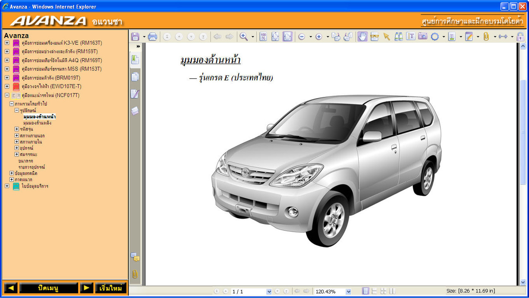This screenshot has width=529, height=298.
Task: Select ขนาดรถ in the tree
Action: [26, 161]
